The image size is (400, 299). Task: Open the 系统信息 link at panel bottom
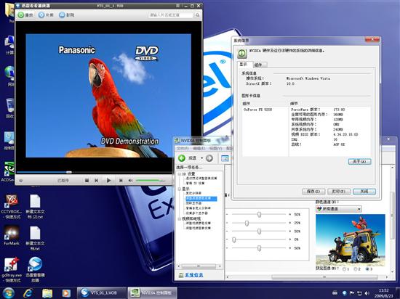pyautogui.click(x=194, y=275)
